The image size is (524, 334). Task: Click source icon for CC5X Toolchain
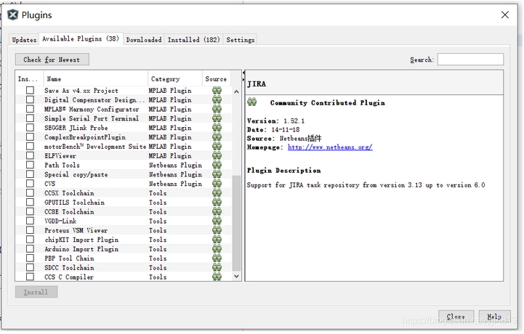(217, 193)
